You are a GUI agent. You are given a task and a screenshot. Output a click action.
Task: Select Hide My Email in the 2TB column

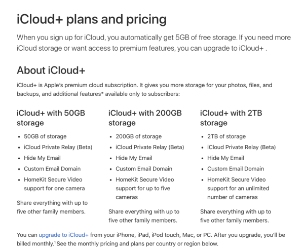click(225, 158)
